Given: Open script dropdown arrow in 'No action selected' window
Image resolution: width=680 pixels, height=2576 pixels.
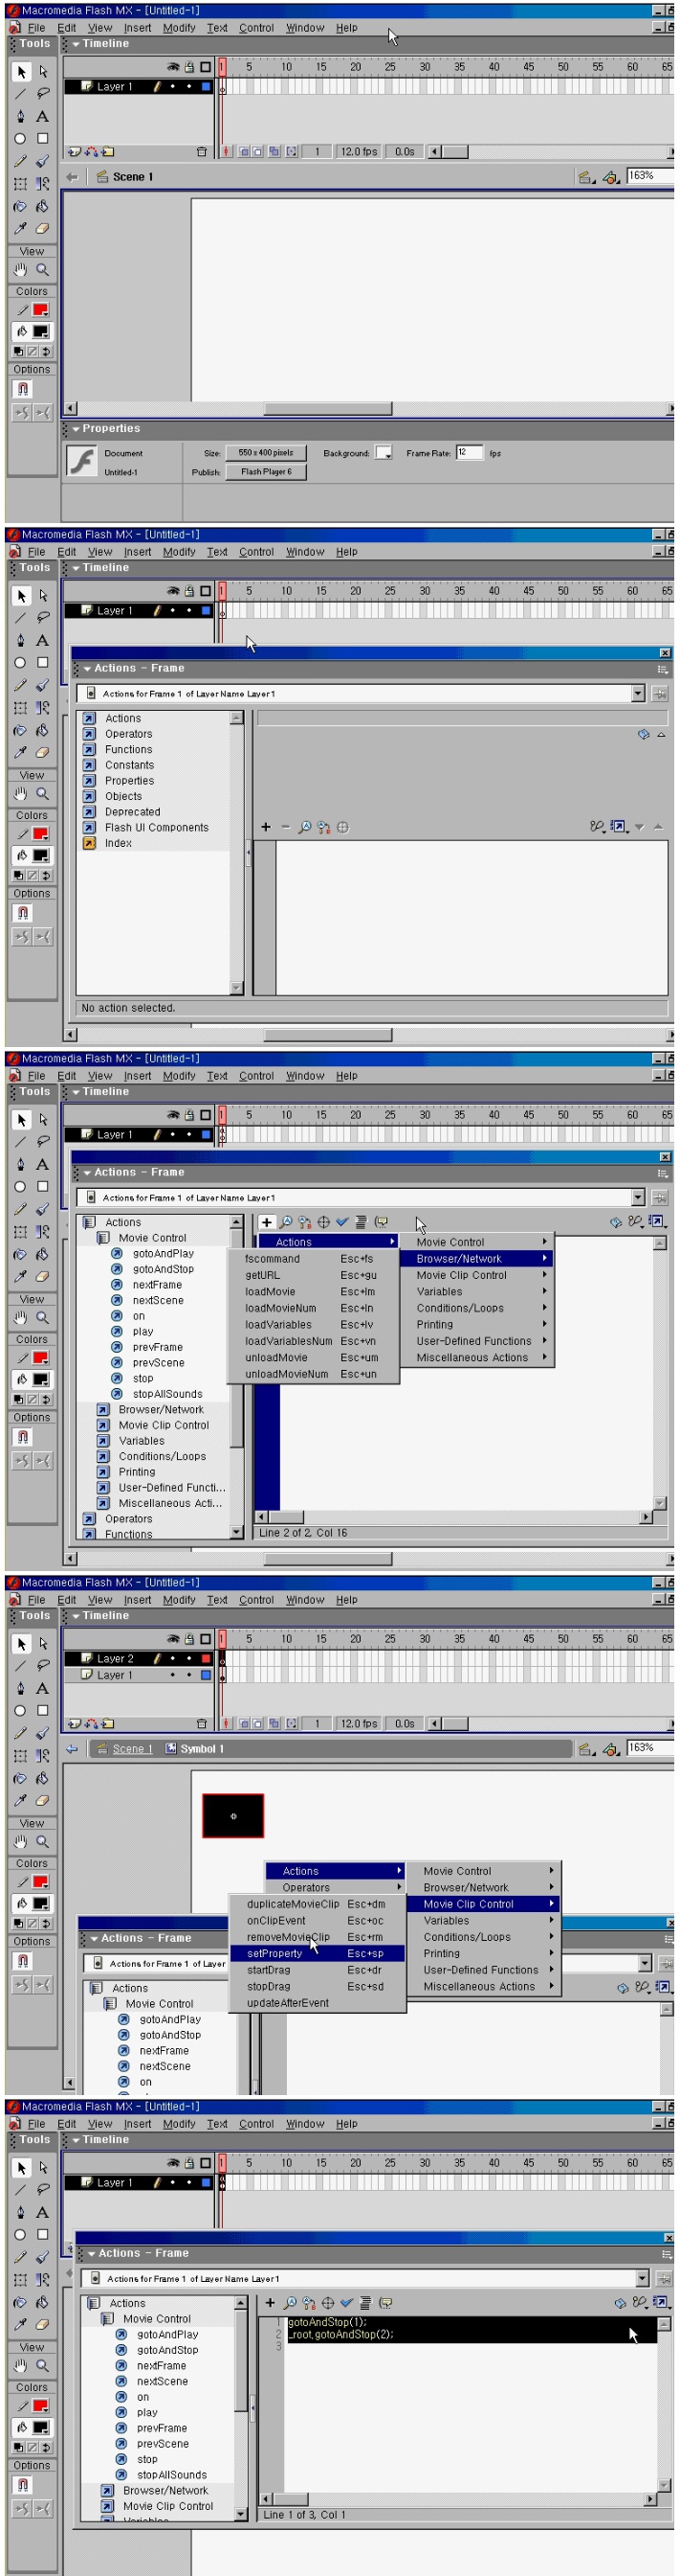Looking at the screenshot, I should (638, 693).
